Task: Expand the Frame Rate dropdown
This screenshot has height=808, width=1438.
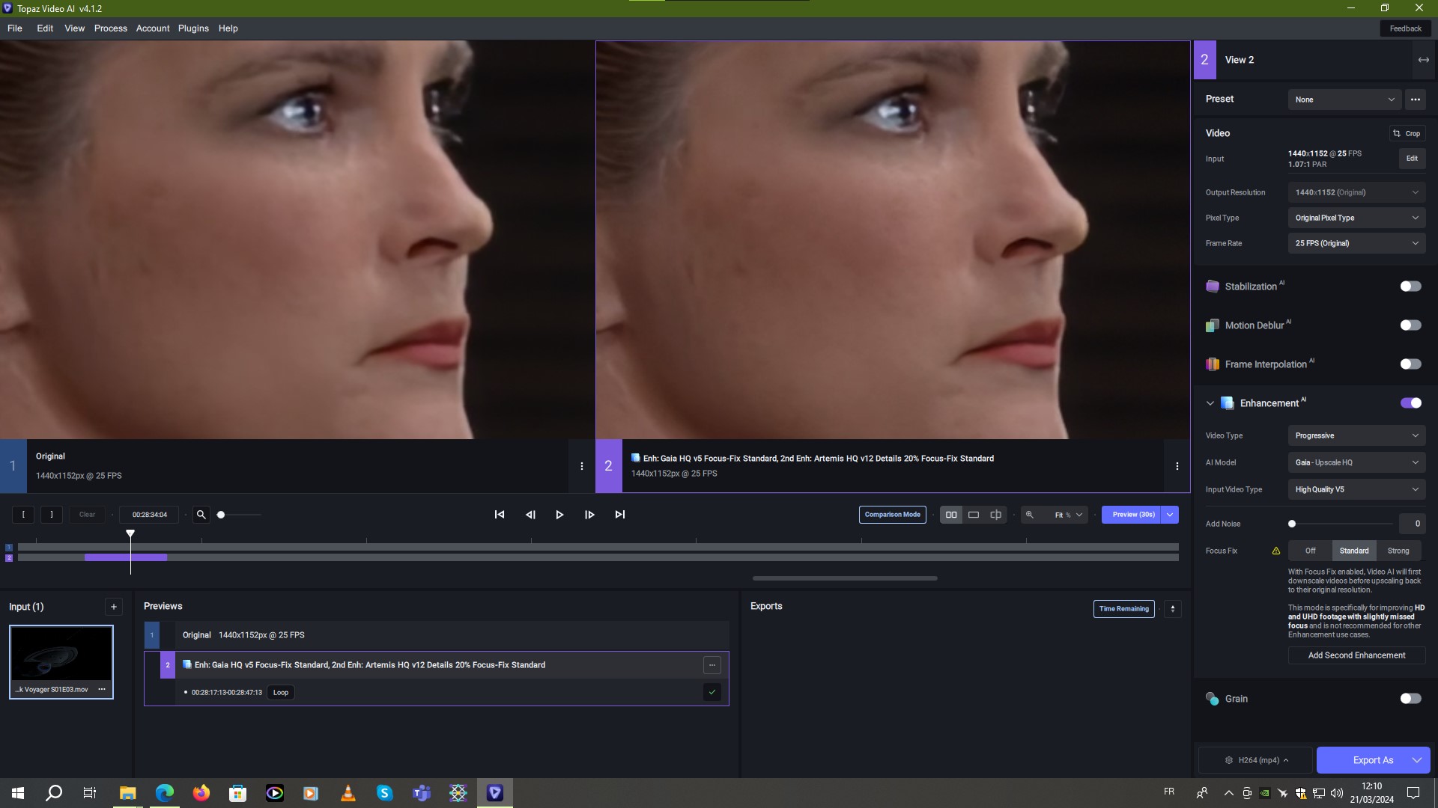Action: (x=1356, y=243)
